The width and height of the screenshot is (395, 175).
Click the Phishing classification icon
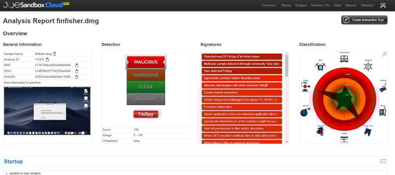pyautogui.click(x=383, y=87)
